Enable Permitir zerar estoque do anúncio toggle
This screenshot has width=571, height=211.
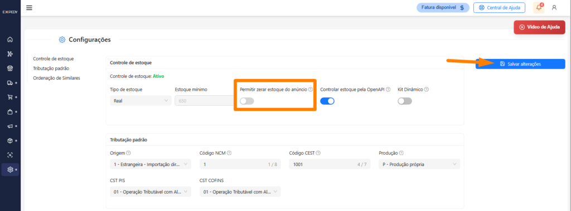tap(247, 101)
